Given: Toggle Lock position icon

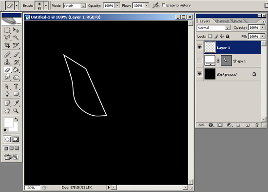Looking at the screenshot, I should [222, 36].
